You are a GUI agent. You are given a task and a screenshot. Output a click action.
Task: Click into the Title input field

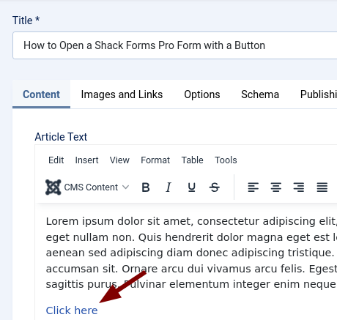point(175,45)
